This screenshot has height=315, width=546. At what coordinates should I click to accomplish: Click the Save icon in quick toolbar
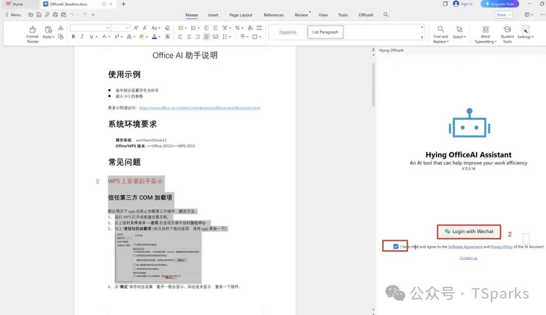coord(38,15)
